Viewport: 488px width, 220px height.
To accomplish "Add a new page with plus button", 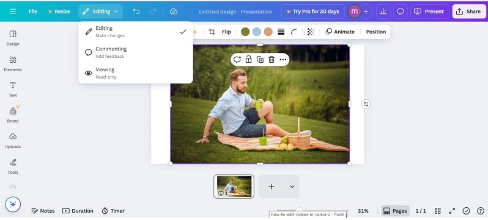I will pyautogui.click(x=272, y=186).
